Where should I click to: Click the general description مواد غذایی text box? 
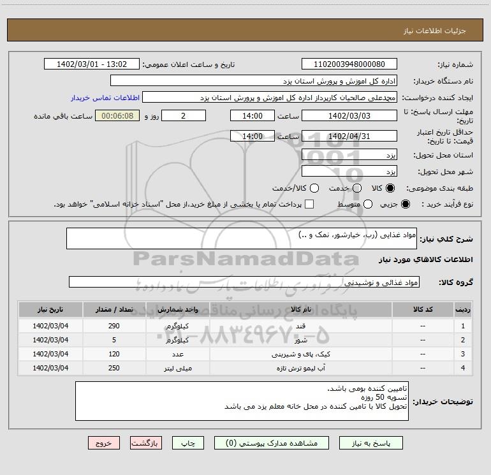coord(242,238)
